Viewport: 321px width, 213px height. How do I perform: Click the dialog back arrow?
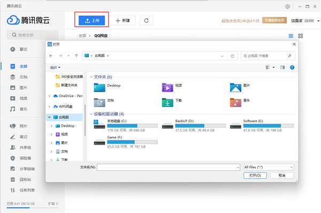(x=51, y=56)
